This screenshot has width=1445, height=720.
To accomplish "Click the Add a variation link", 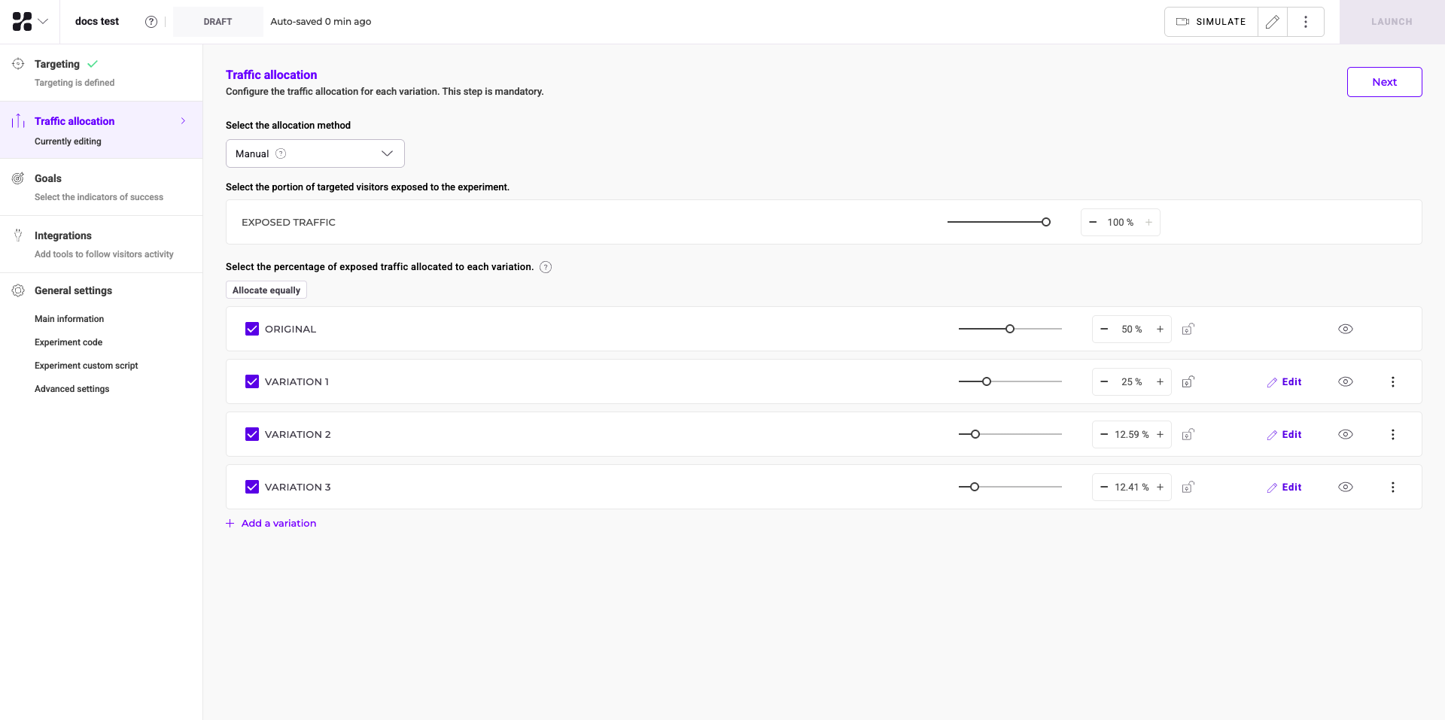I will 278,523.
